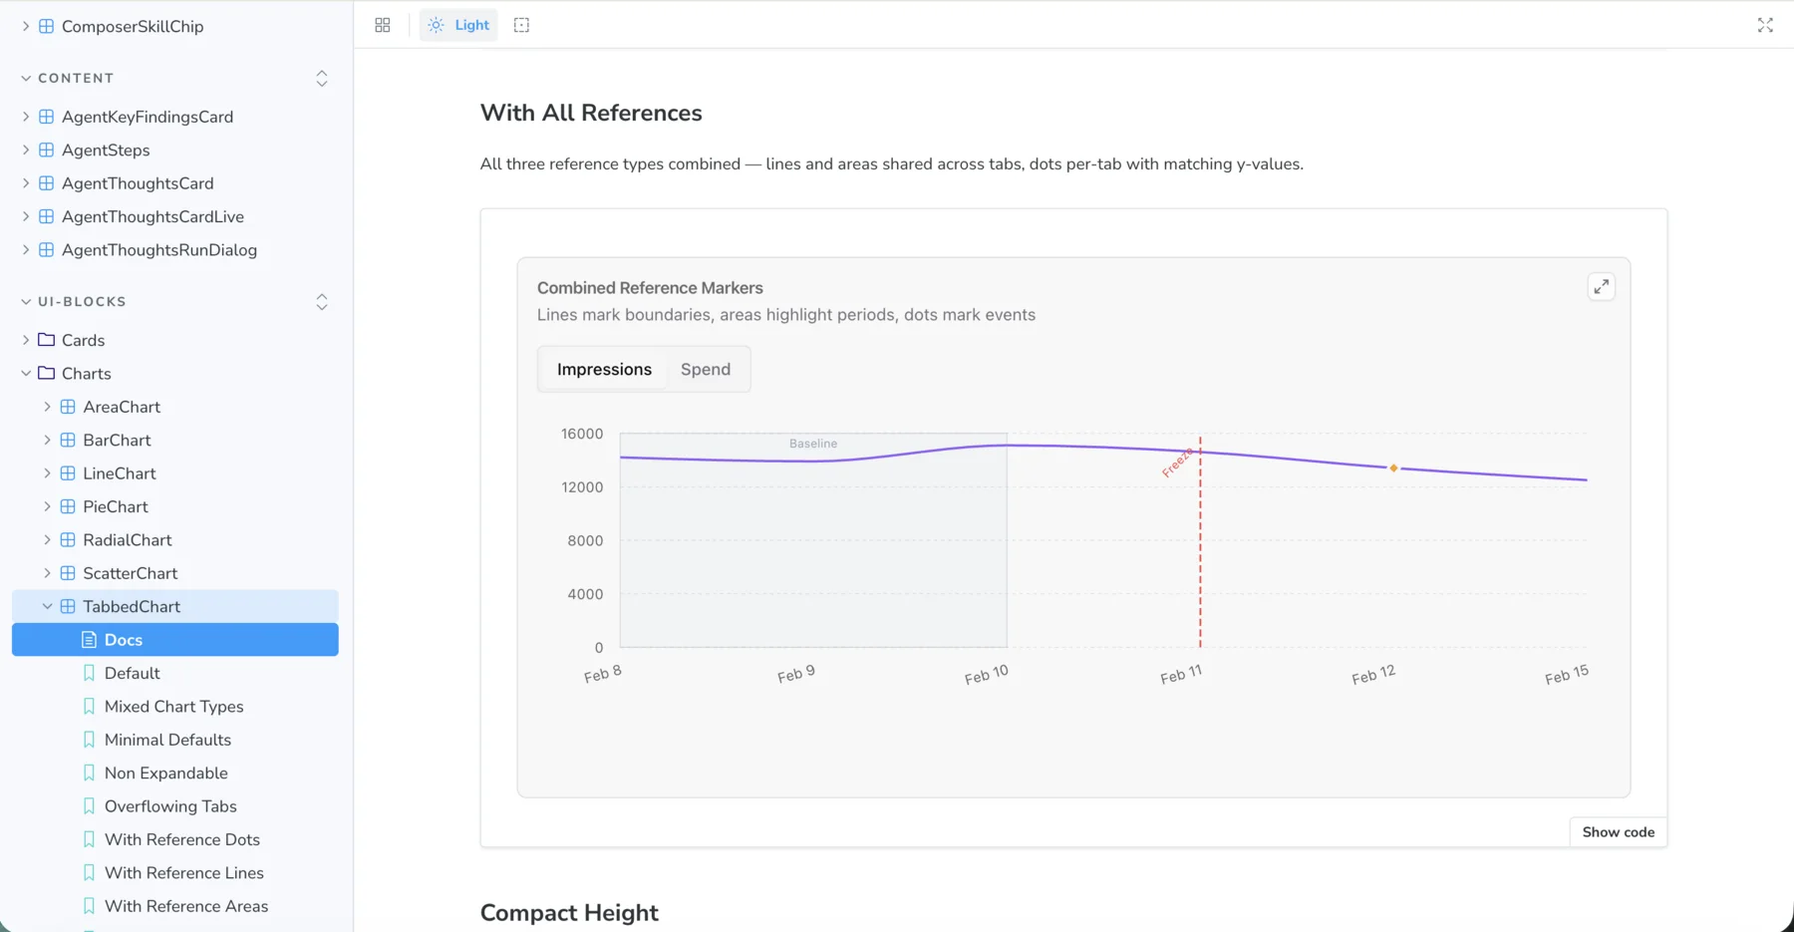Open the Mixed Chart Types story
Screen dimensions: 1794x932
click(x=175, y=707)
